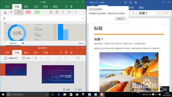Screen dimensions: 172x97
Task: Toggle italic in PowerPoint
Action: point(42,58)
